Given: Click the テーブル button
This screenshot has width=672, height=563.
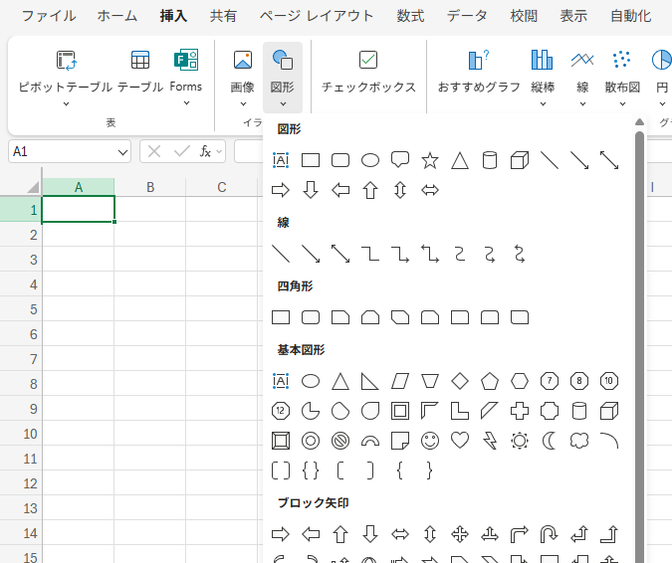Looking at the screenshot, I should [140, 72].
